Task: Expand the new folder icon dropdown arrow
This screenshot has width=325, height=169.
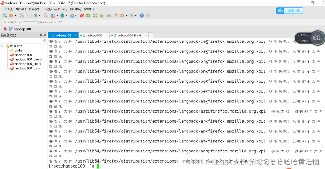Action: click(x=126, y=15)
